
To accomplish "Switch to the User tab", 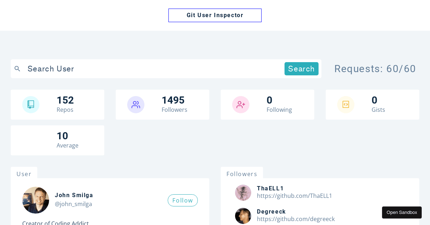I will [24, 174].
